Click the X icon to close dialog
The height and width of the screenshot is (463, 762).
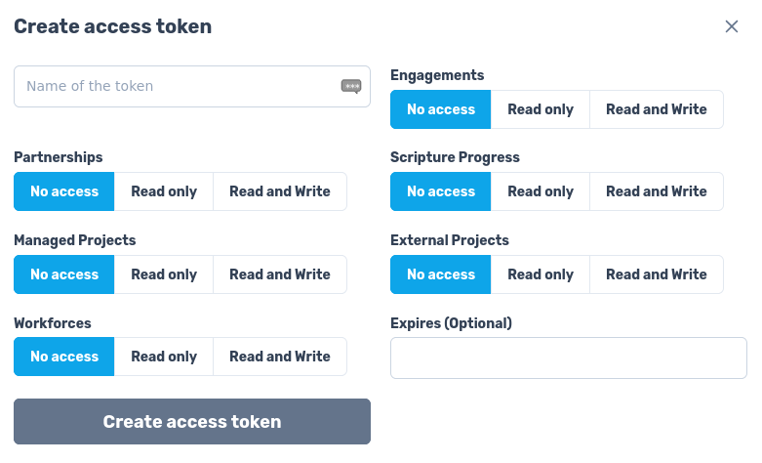click(732, 26)
